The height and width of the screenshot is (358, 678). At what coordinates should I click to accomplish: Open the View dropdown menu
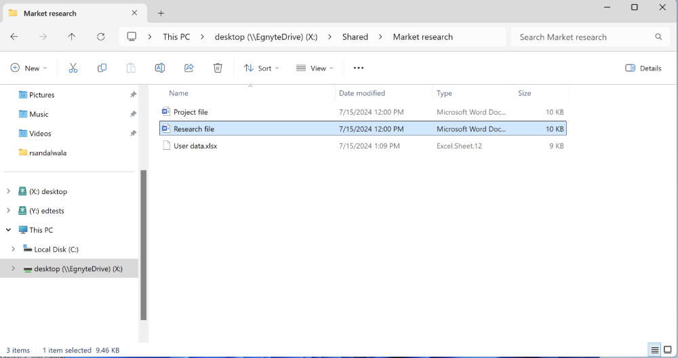315,68
